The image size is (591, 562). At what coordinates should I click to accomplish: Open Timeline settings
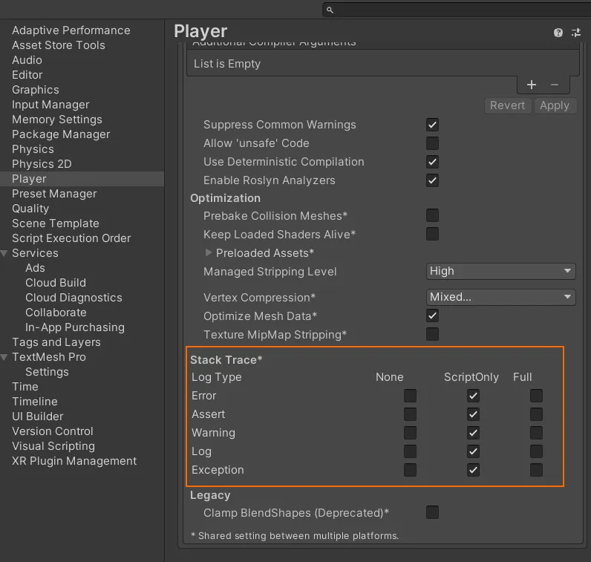[35, 402]
